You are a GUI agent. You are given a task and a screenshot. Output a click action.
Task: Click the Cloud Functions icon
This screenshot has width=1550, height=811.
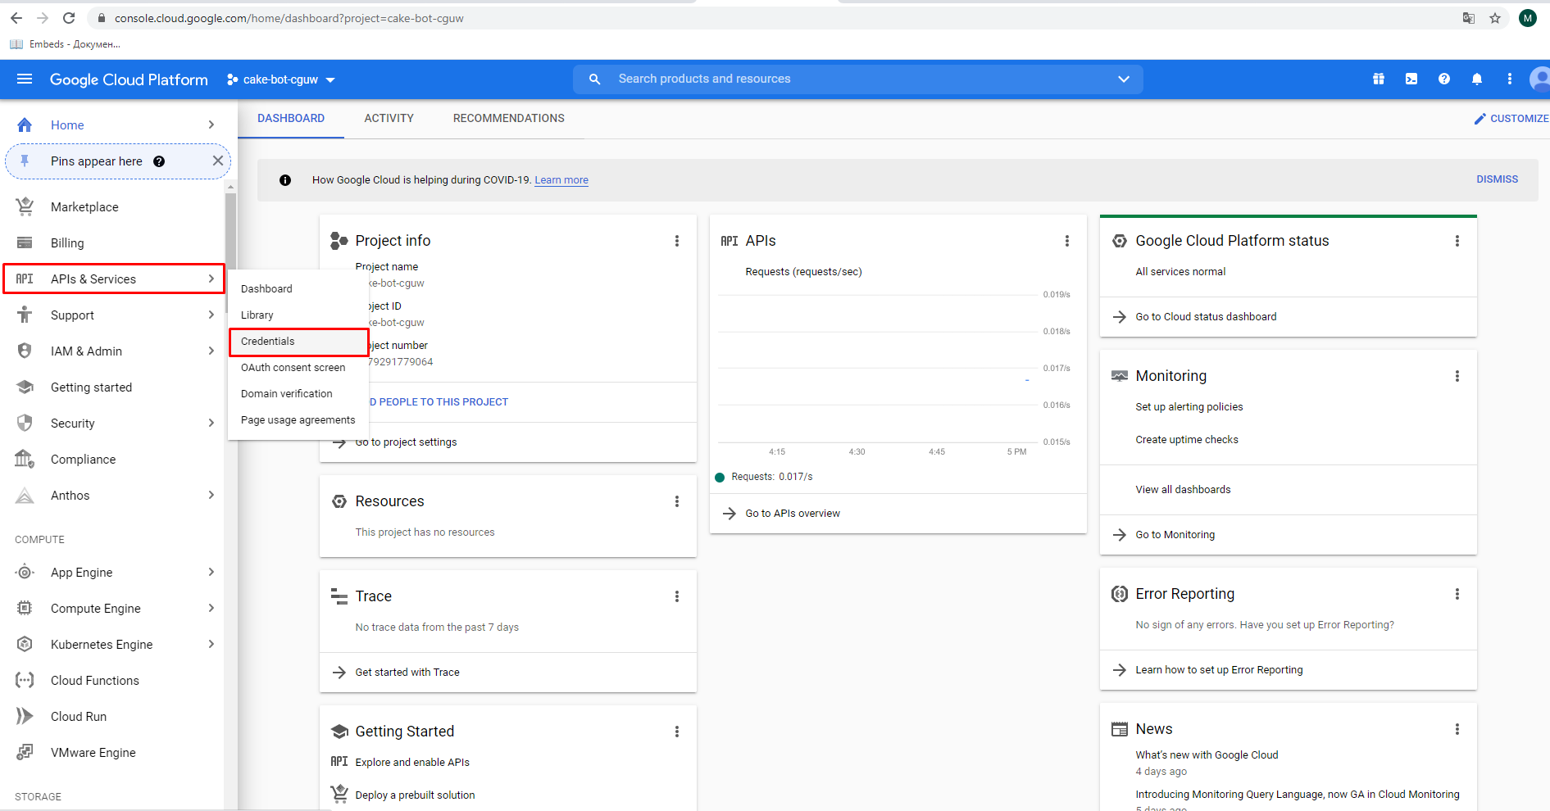coord(25,681)
